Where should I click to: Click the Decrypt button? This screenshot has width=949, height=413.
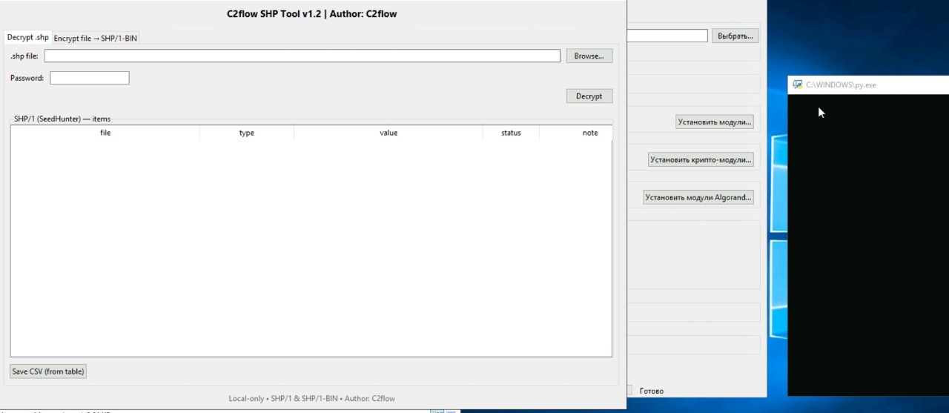tap(589, 96)
